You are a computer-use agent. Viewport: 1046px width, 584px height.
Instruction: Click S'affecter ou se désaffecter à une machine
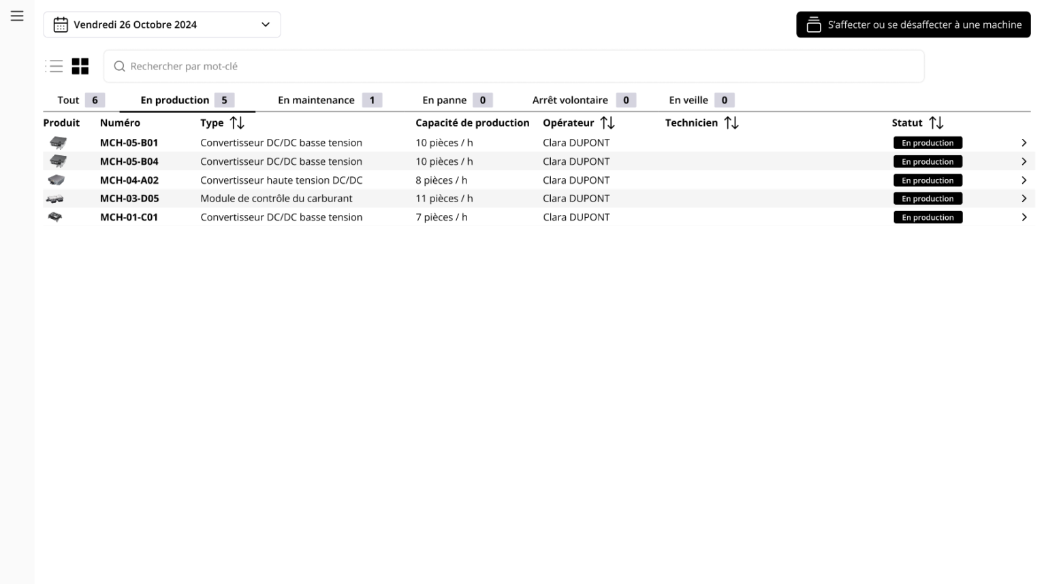coord(913,25)
